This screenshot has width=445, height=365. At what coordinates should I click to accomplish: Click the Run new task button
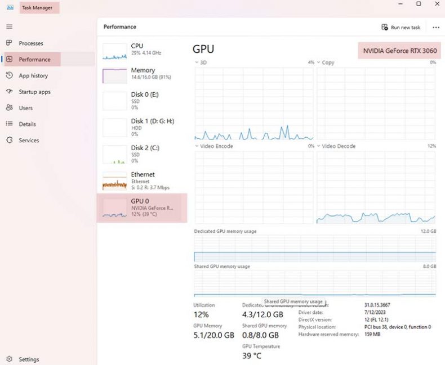click(x=400, y=27)
